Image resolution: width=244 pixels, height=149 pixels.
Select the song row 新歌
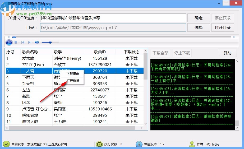[x=75, y=96]
